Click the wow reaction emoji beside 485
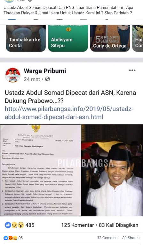This screenshot has width=143, height=245. tap(20, 225)
